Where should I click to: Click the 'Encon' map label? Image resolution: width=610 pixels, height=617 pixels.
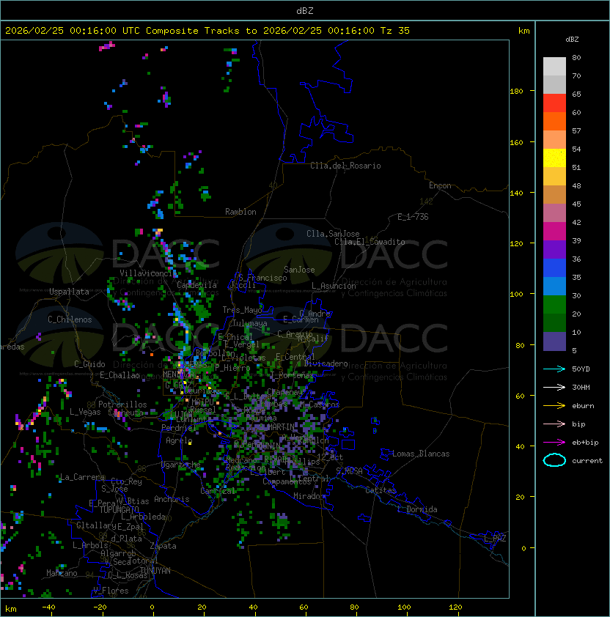[440, 185]
